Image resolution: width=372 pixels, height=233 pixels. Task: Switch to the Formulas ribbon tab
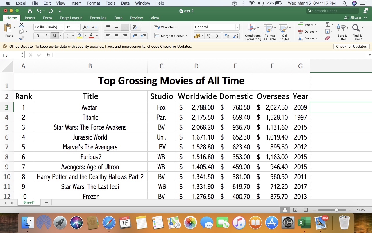(98, 18)
